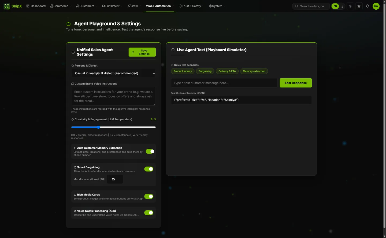Open the command palette icon
386x238 pixels.
point(359,6)
